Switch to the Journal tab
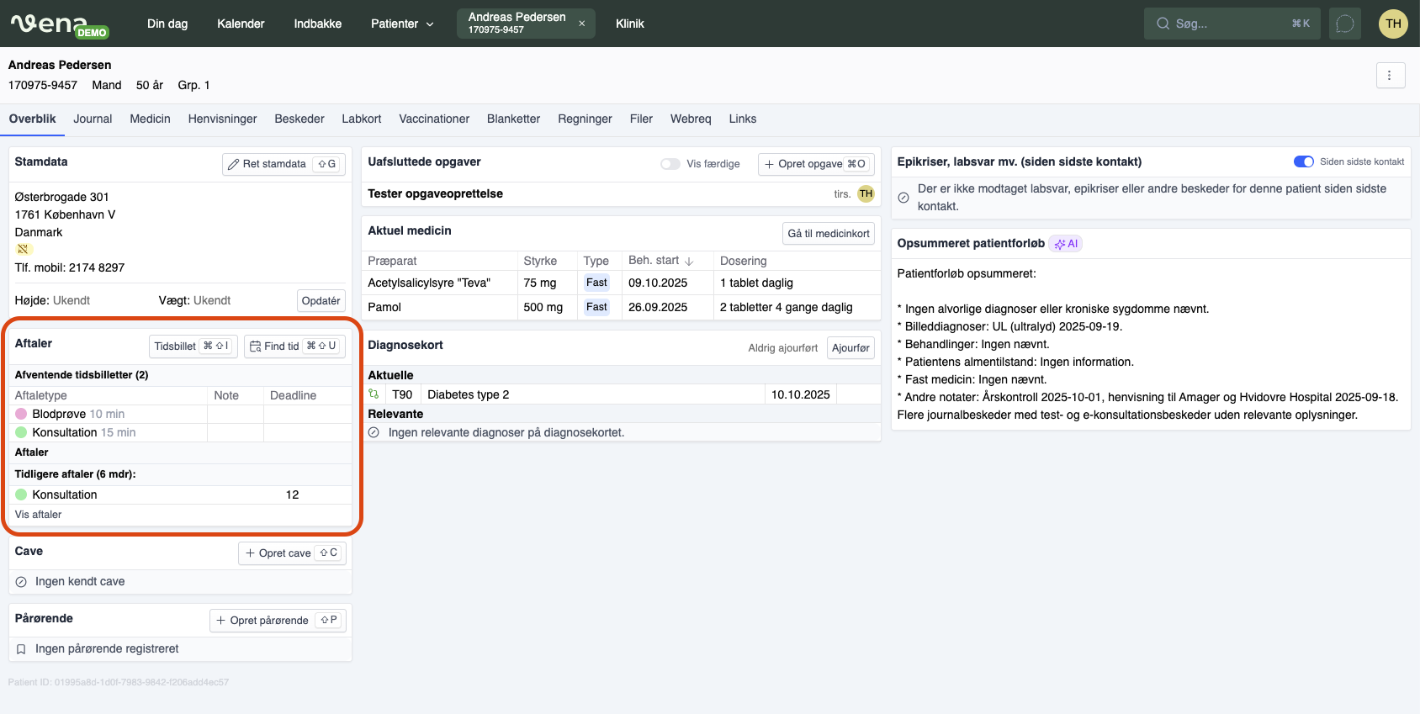The image size is (1420, 714). coord(93,119)
